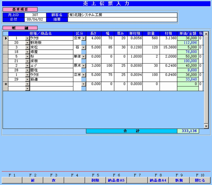Focus the 日付 field showing 09/04/02

click(35, 20)
